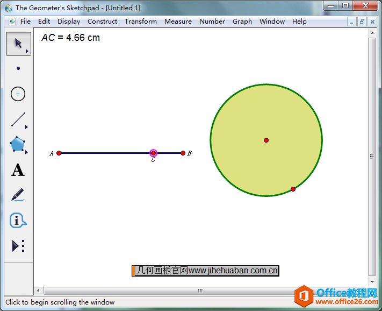Open the Graph menu
This screenshot has width=382, height=311.
click(x=242, y=22)
